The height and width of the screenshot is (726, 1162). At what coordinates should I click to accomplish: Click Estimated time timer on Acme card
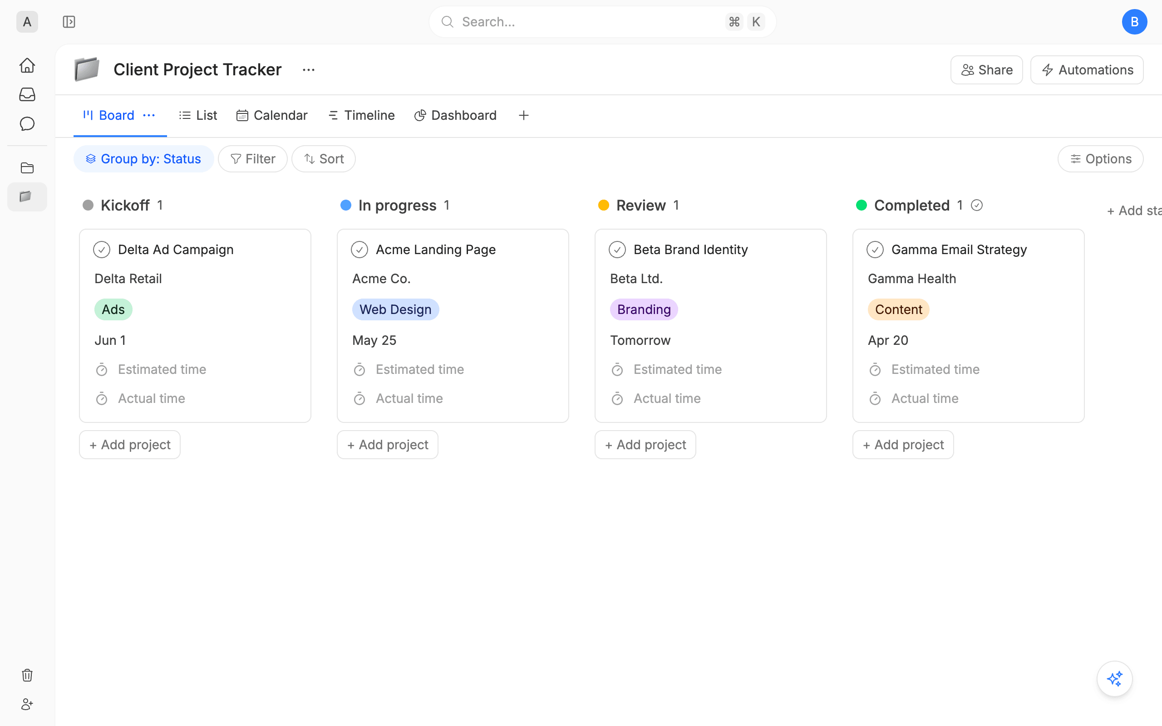[x=359, y=370]
